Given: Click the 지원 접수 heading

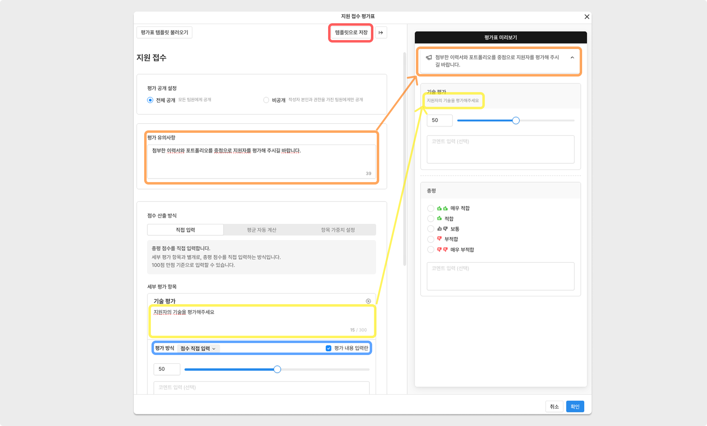Looking at the screenshot, I should 151,58.
